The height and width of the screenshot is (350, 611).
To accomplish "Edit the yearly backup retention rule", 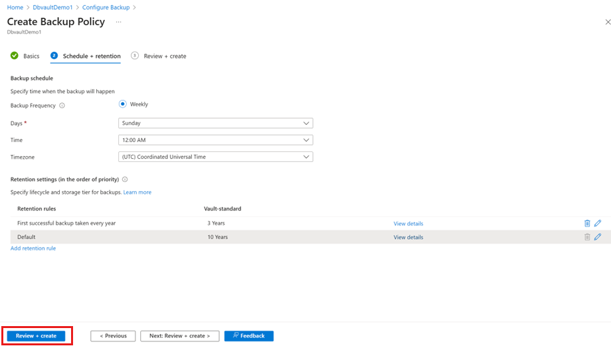I will [598, 224].
